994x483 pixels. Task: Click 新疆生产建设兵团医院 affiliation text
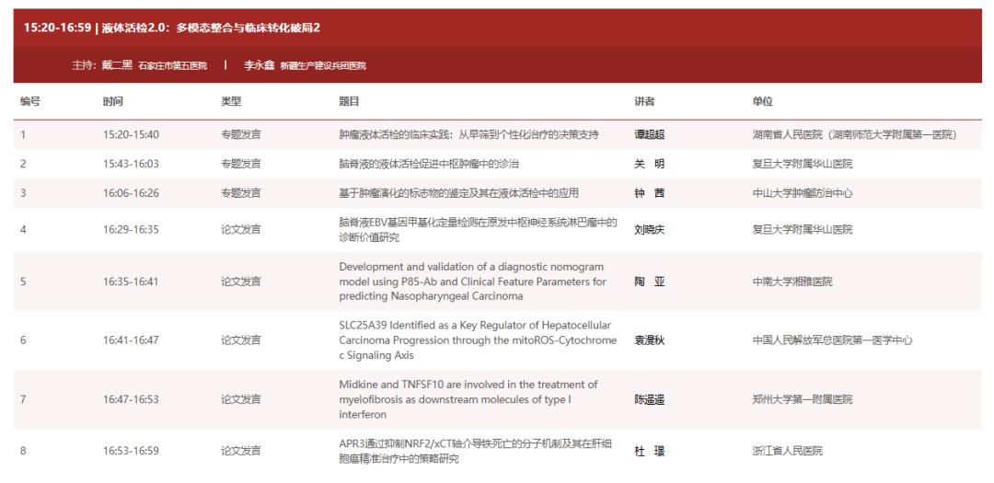[x=323, y=66]
